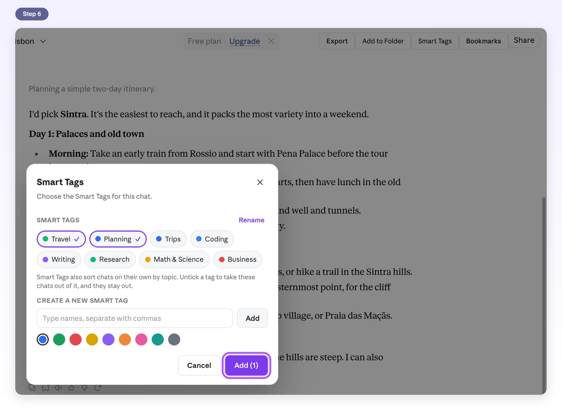This screenshot has height=410, width=562.
Task: Pick the blue color swatch
Action: pyautogui.click(x=43, y=339)
